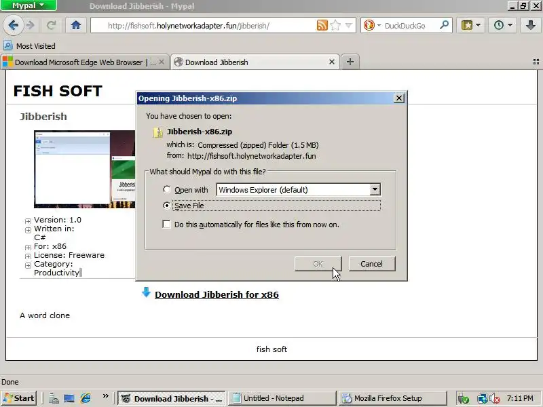Click the Jibberish screenshot thumbnail
The width and height of the screenshot is (543, 407).
click(84, 169)
